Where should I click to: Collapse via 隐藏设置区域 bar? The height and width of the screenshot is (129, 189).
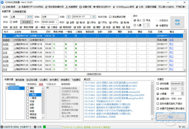pyautogui.click(x=94, y=74)
